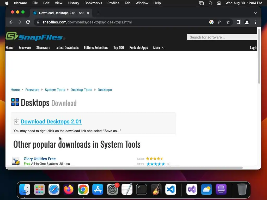Open Shareware section
The image size is (267, 200).
pos(43,48)
